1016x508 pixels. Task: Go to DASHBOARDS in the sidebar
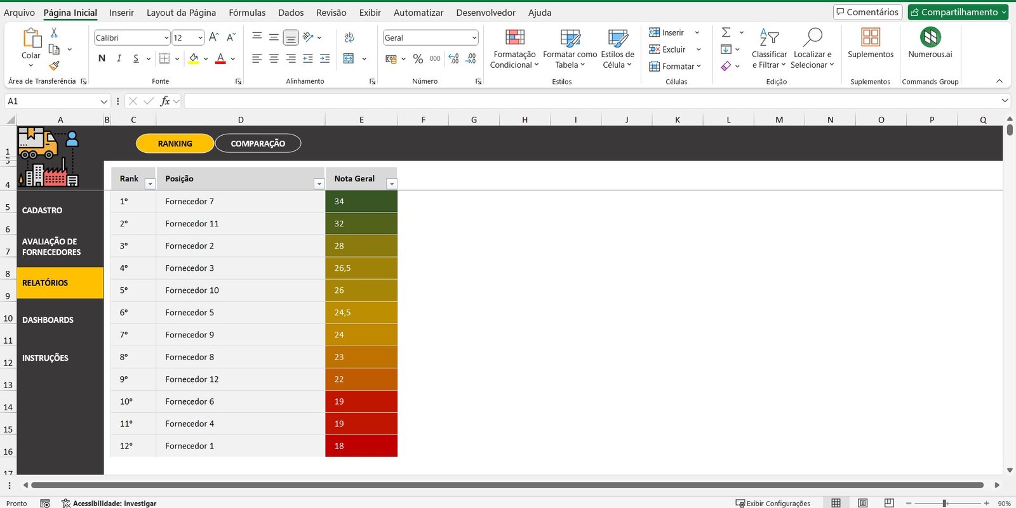(x=48, y=320)
